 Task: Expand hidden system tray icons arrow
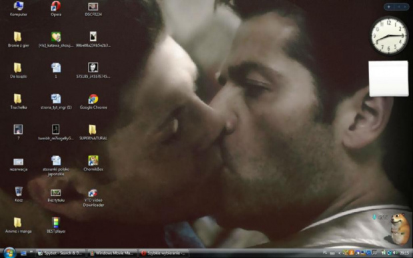click(x=339, y=253)
